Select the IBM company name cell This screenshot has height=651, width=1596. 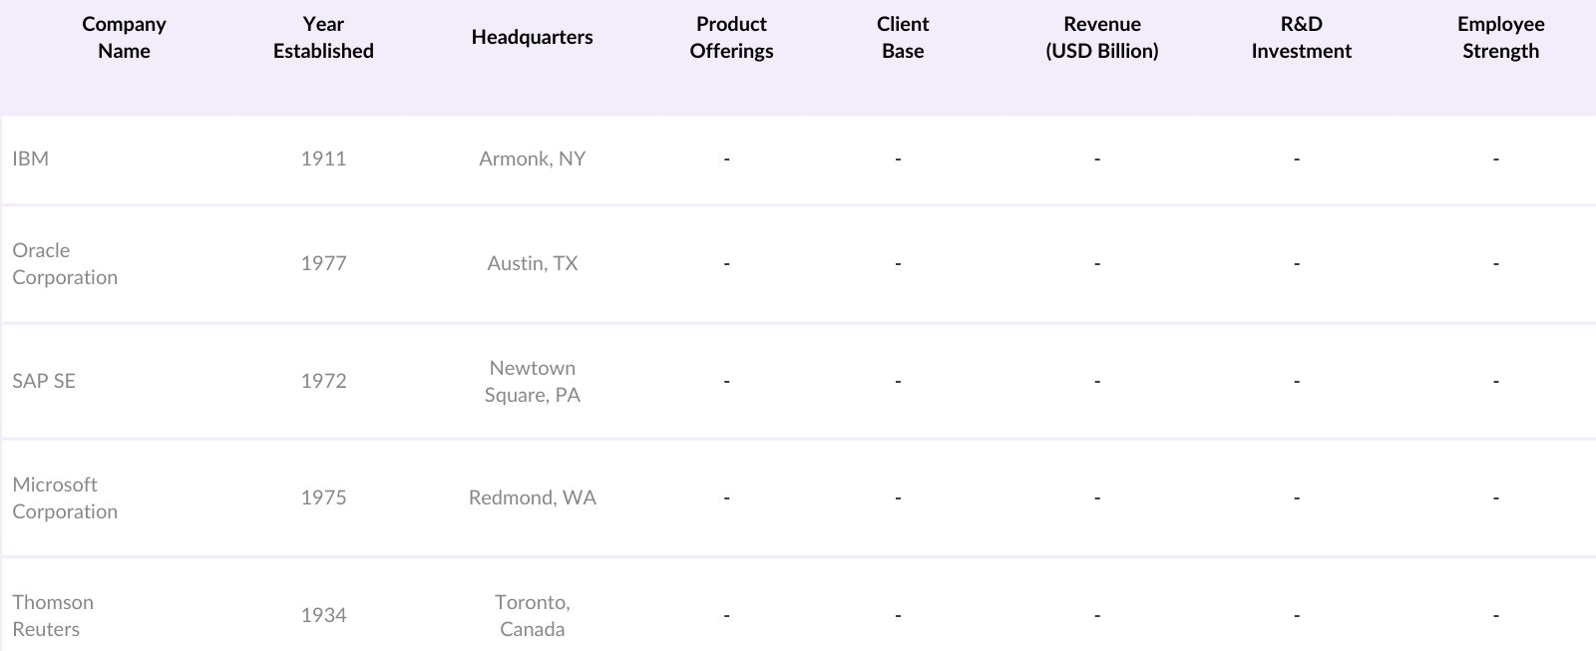pos(31,159)
